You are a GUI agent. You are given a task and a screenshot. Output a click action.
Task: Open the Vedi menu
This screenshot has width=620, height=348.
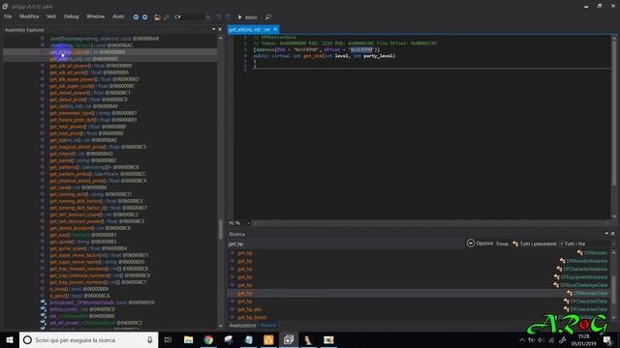click(x=51, y=16)
